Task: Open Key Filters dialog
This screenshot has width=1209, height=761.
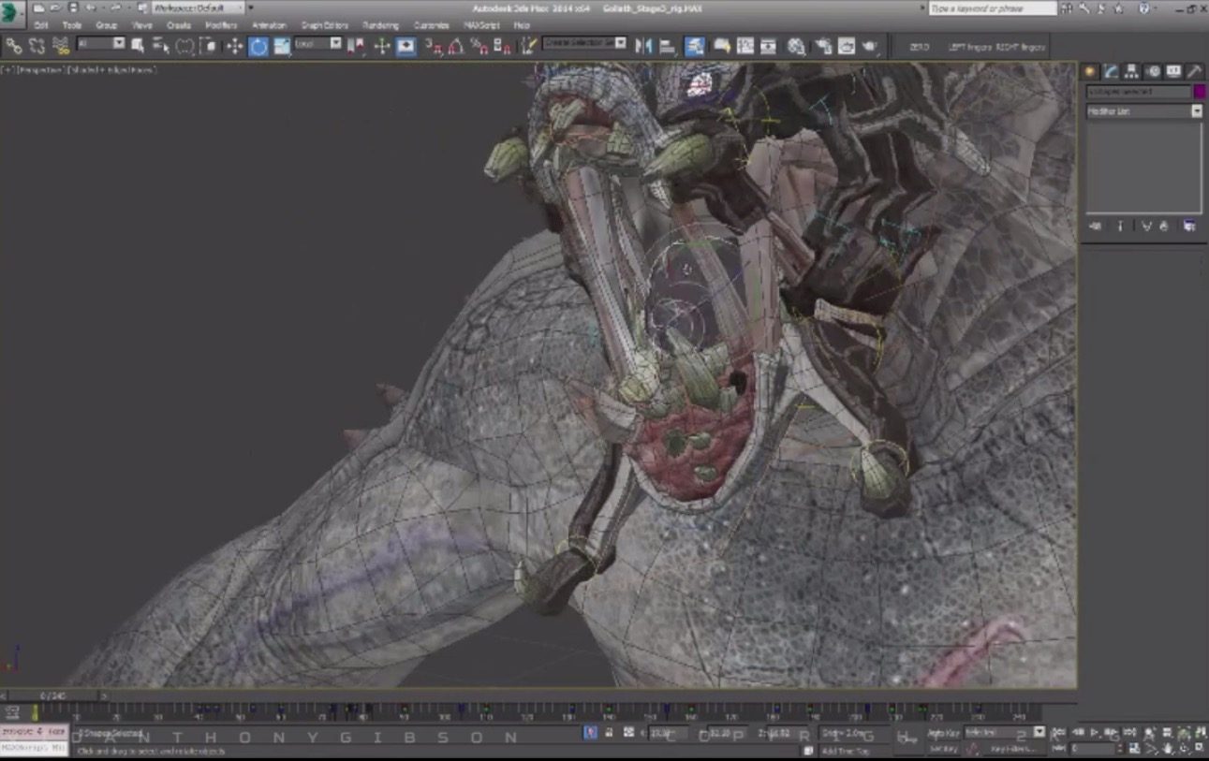Action: click(1013, 748)
